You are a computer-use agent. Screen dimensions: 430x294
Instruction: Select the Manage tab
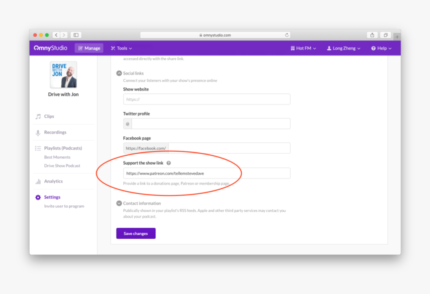(89, 48)
